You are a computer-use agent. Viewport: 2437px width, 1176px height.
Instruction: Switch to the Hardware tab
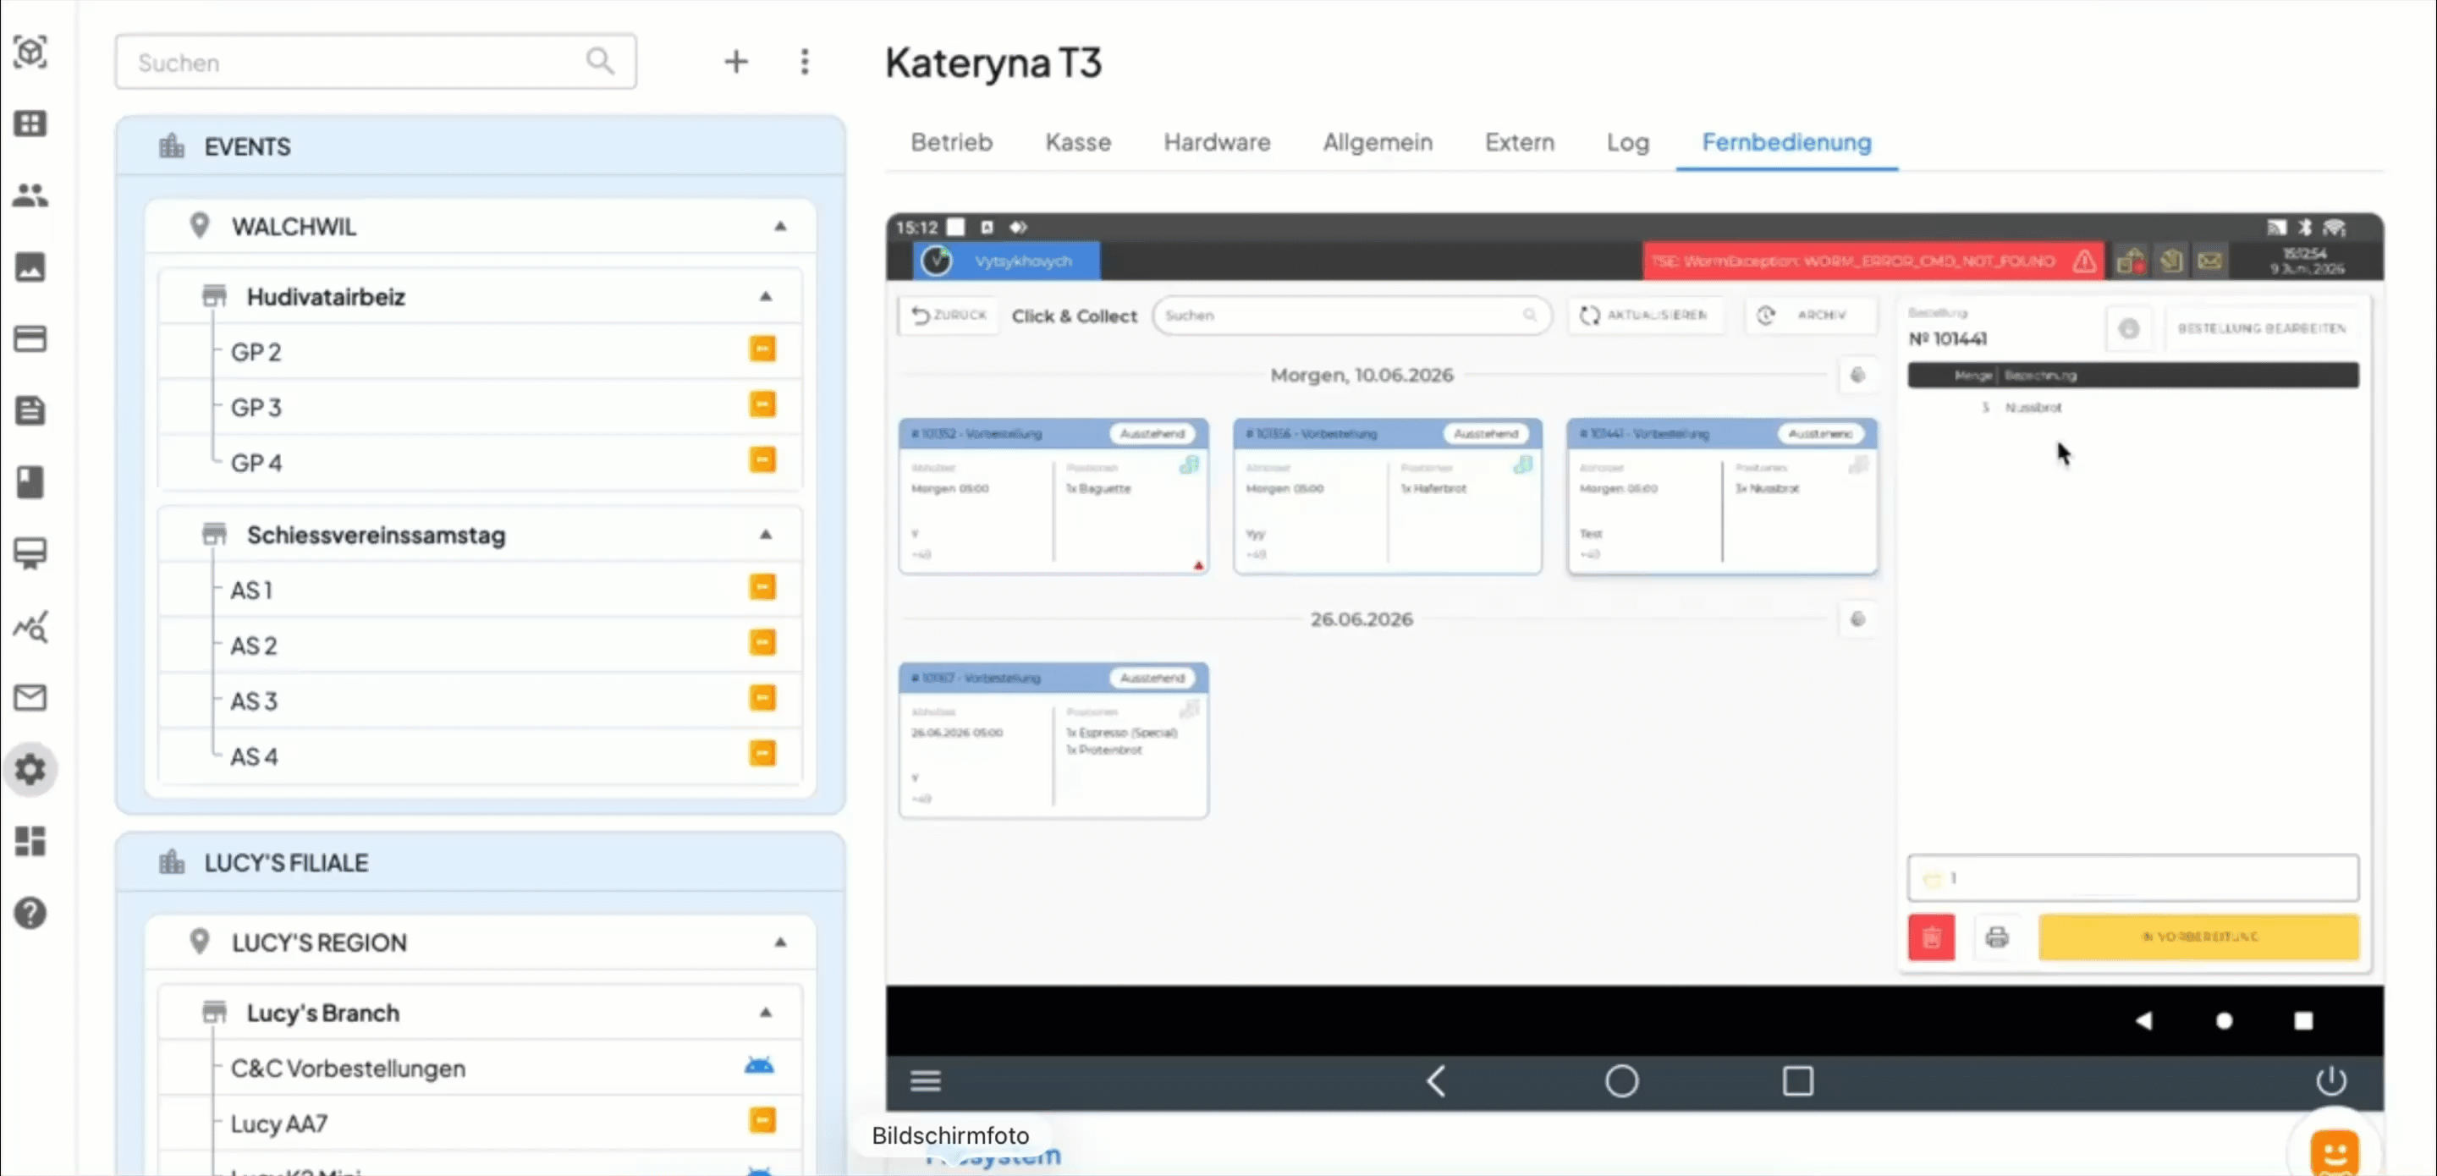[1217, 142]
